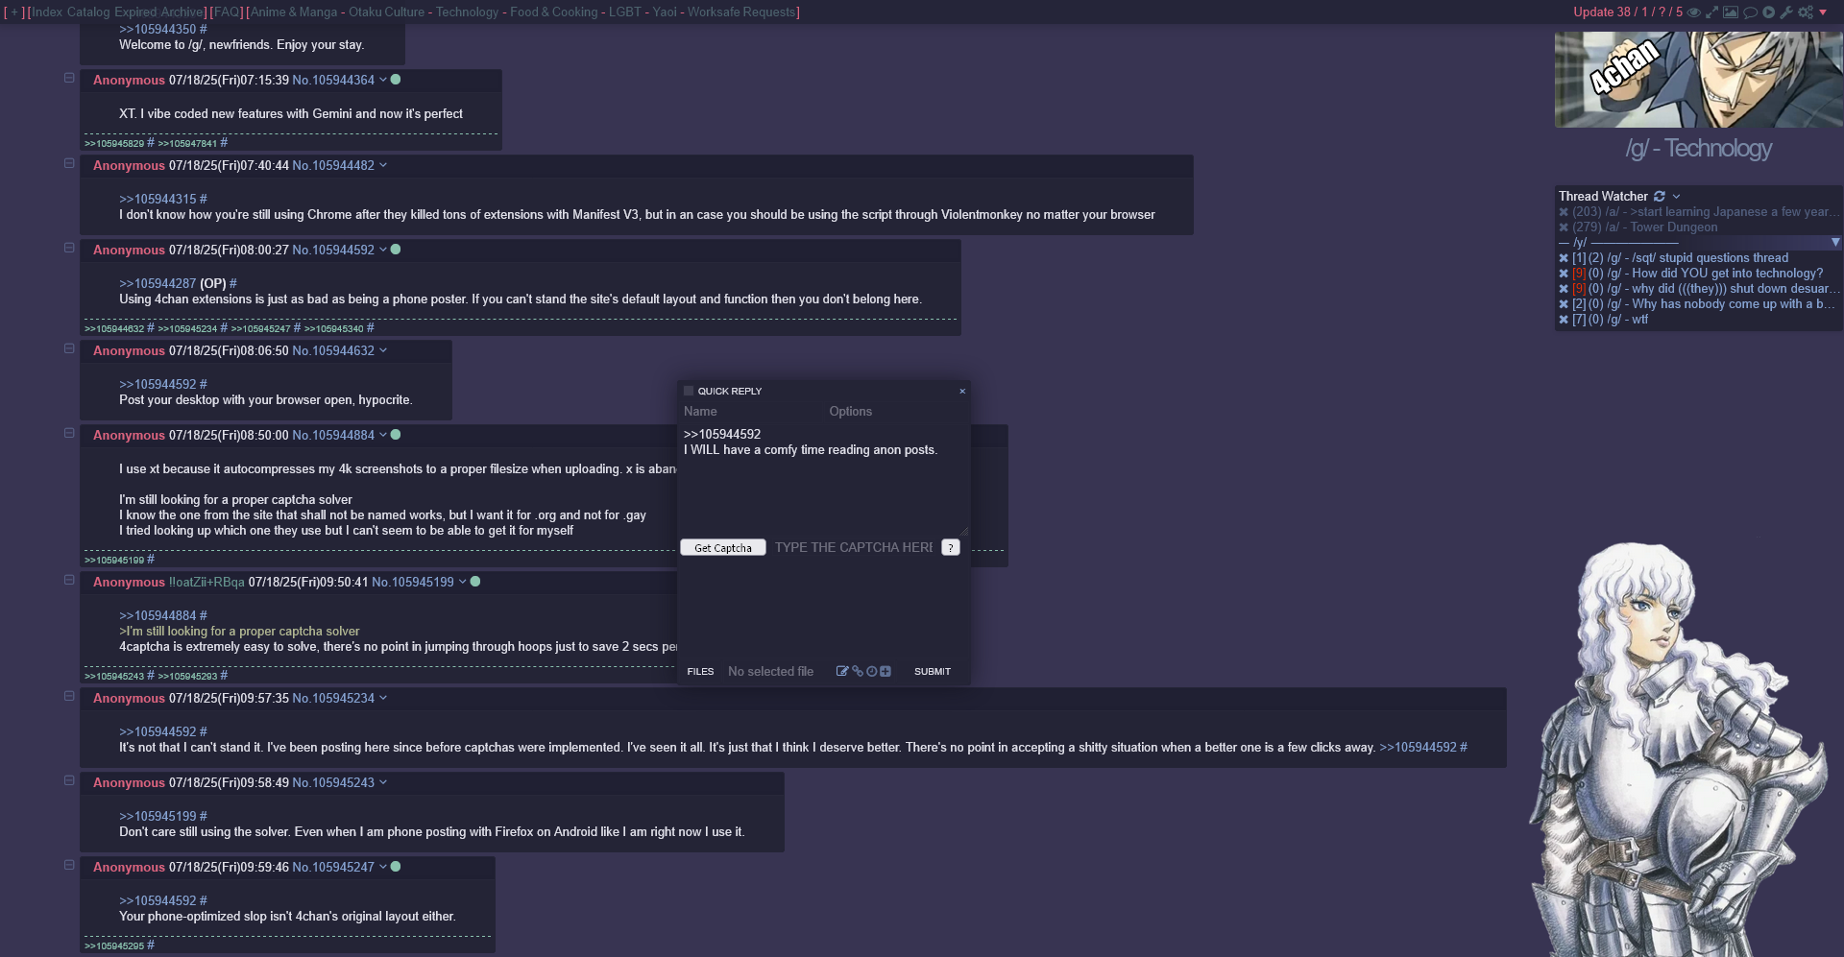Open post menu arrow for No.105945234

383,698
